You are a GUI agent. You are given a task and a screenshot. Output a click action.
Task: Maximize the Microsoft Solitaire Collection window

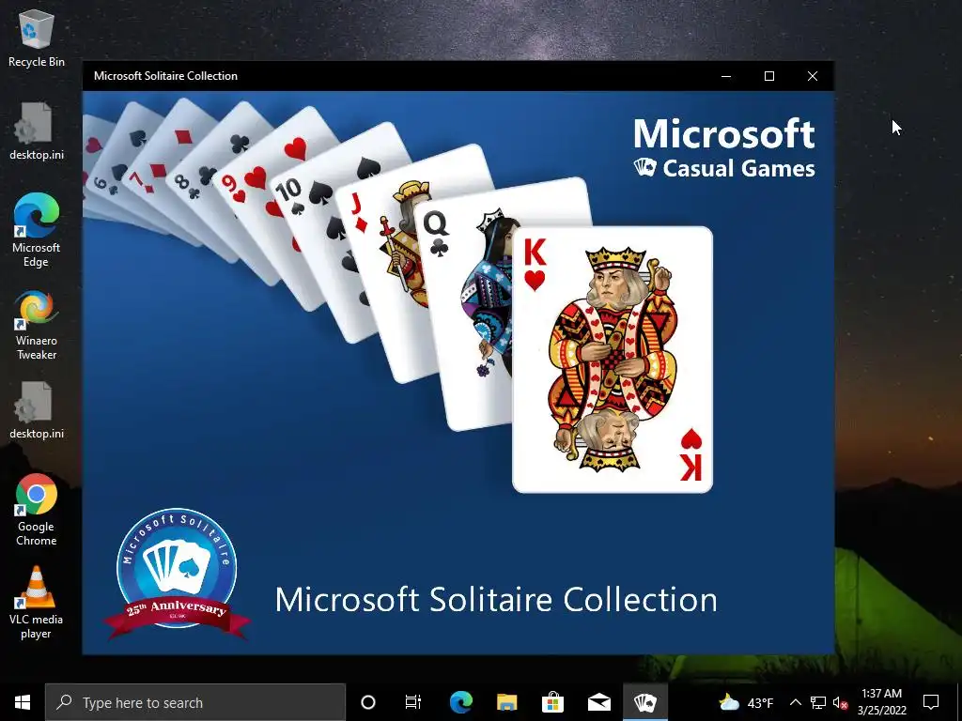[x=769, y=76]
